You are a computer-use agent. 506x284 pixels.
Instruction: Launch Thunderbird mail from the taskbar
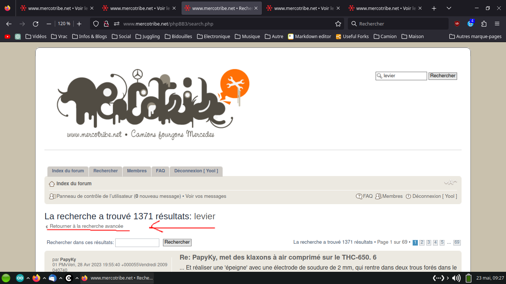pos(52,278)
